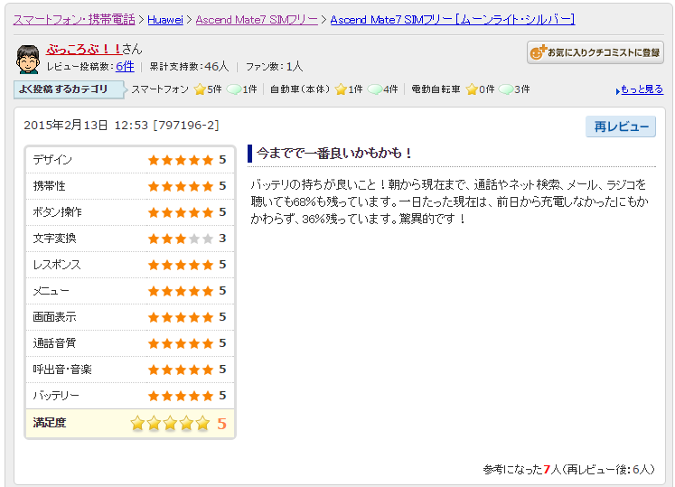Click the デザイン rating stars
The image size is (675, 487).
tap(181, 160)
